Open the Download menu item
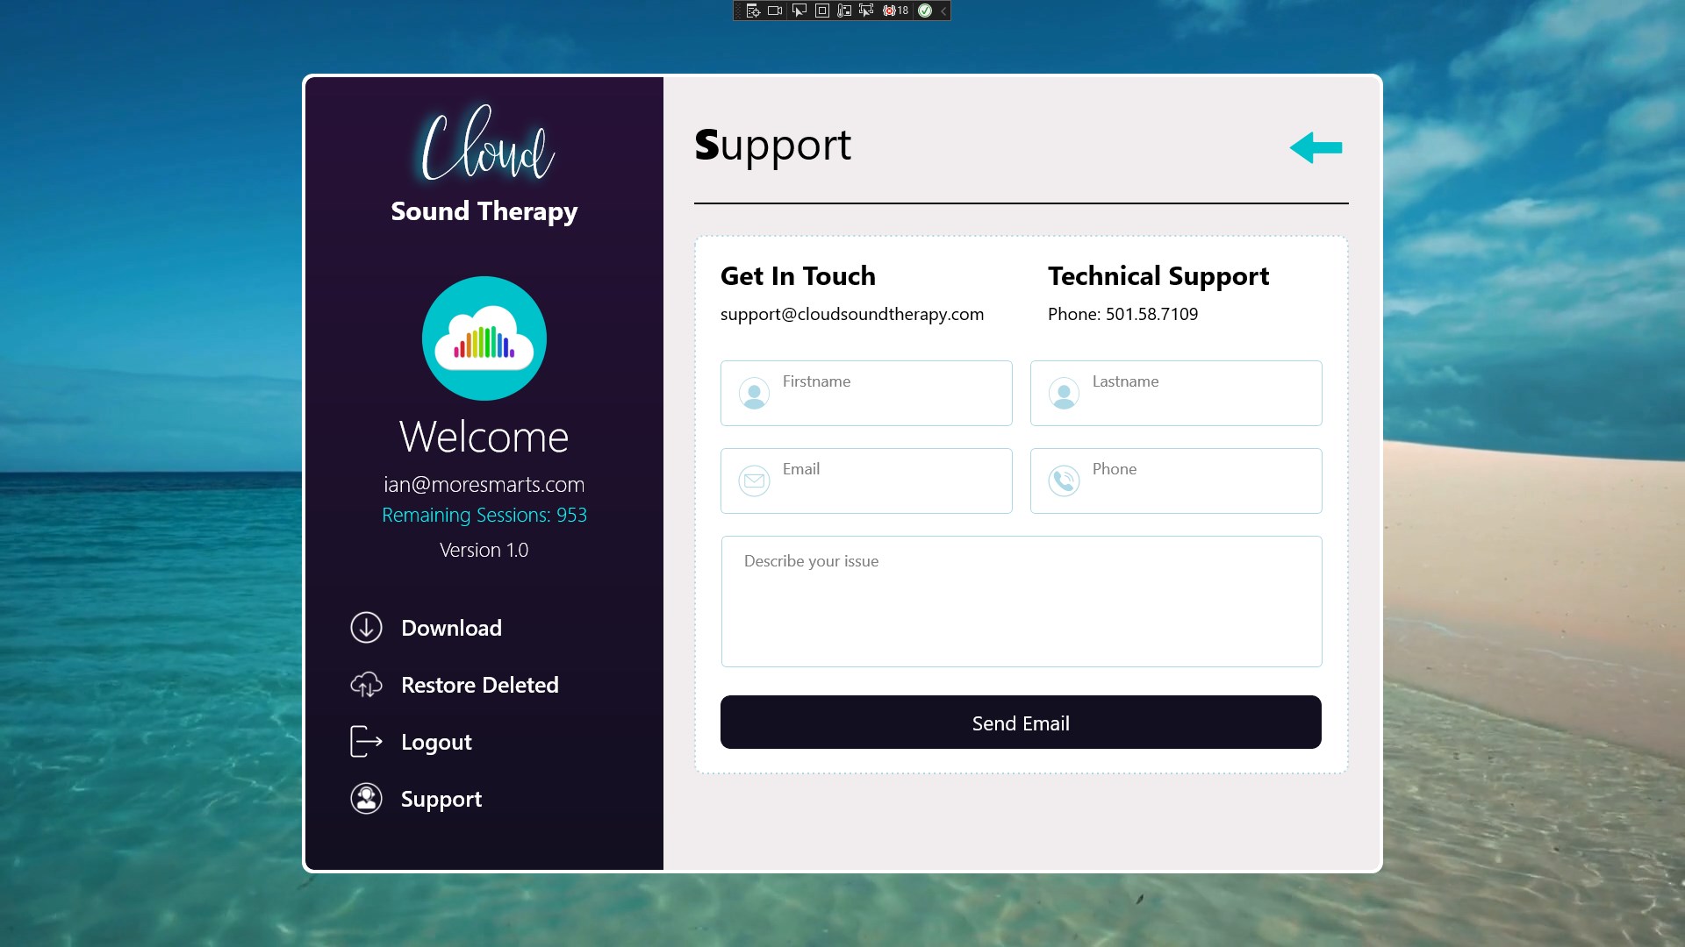 pos(451,628)
